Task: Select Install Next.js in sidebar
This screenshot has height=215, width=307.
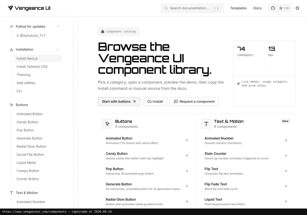Action: click(x=37, y=59)
